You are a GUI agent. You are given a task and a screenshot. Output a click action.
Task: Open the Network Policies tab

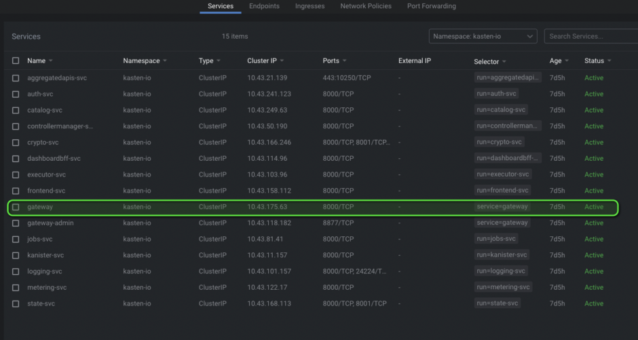pyautogui.click(x=366, y=6)
